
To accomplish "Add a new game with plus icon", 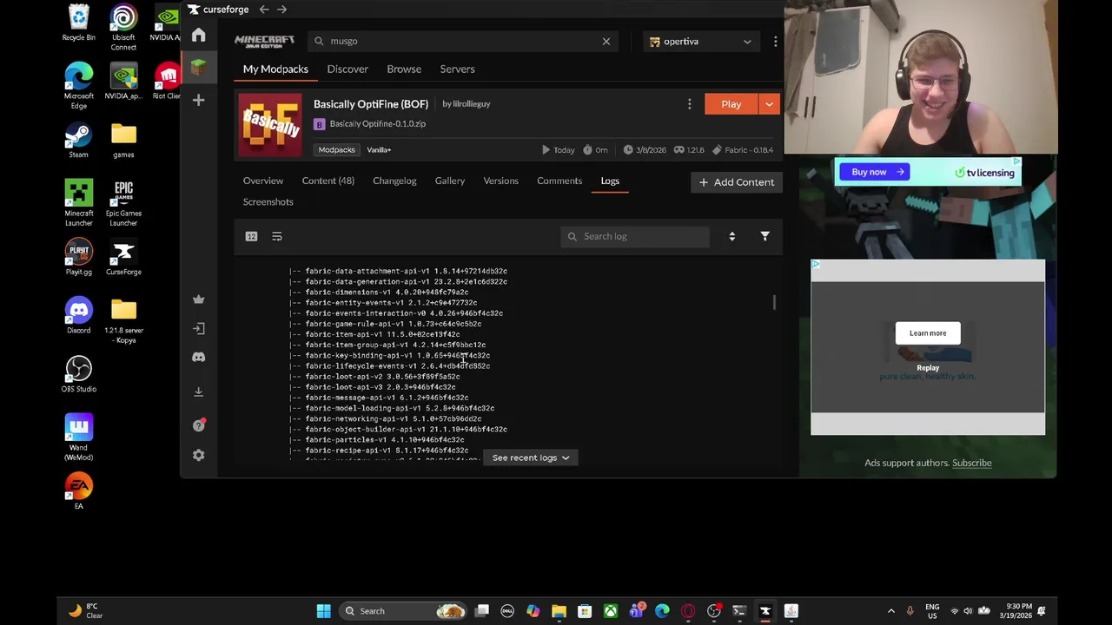I will [x=199, y=100].
